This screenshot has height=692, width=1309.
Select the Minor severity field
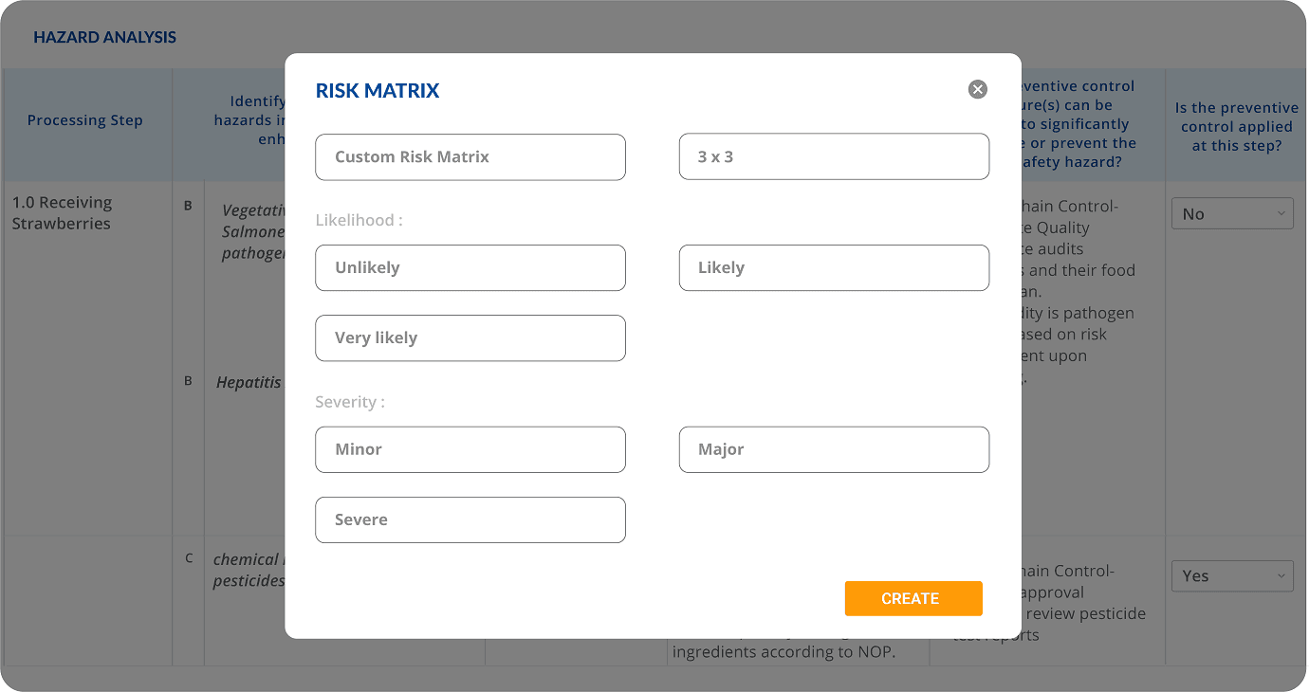click(470, 450)
